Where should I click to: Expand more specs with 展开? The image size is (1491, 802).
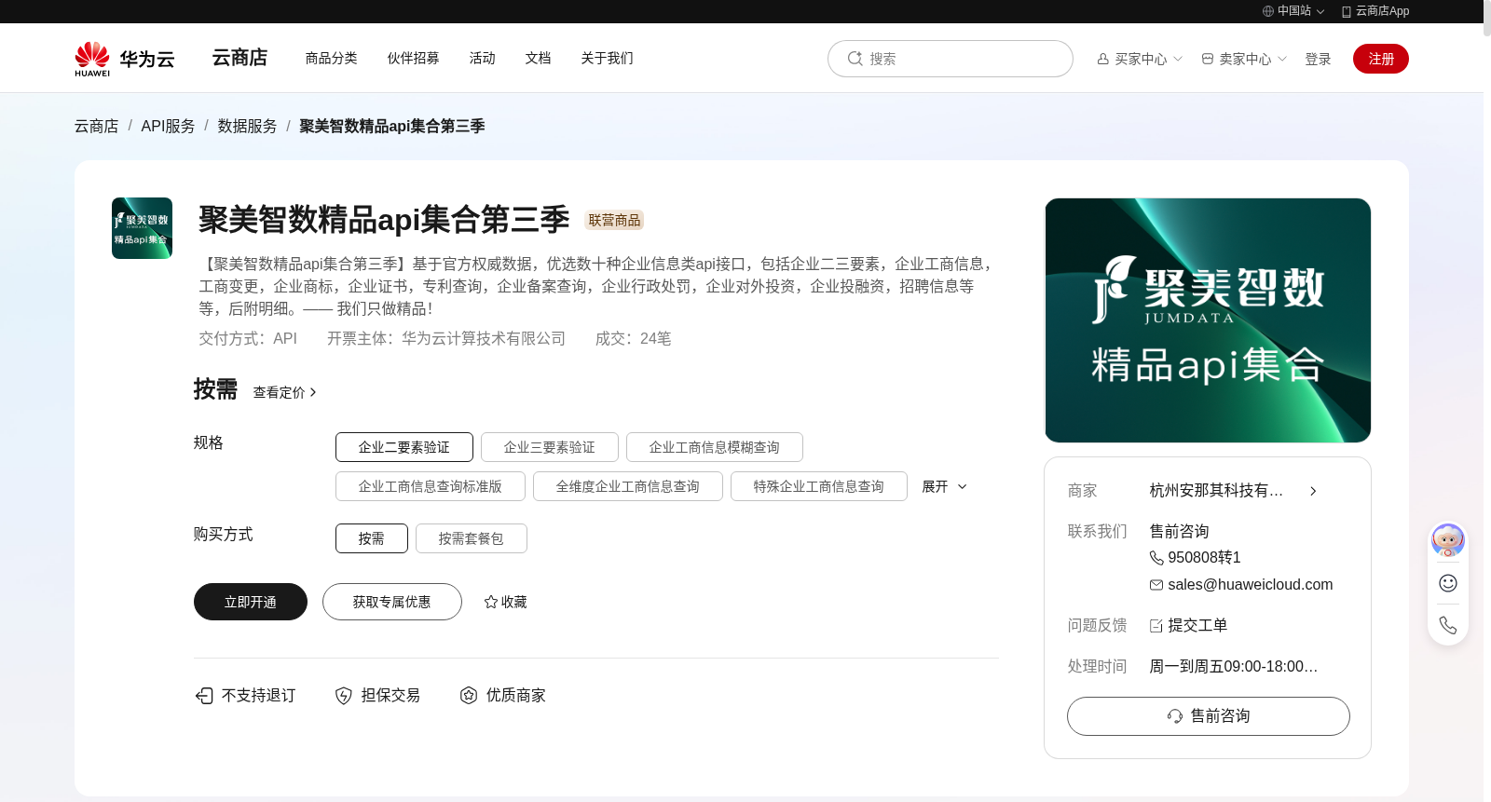(944, 486)
